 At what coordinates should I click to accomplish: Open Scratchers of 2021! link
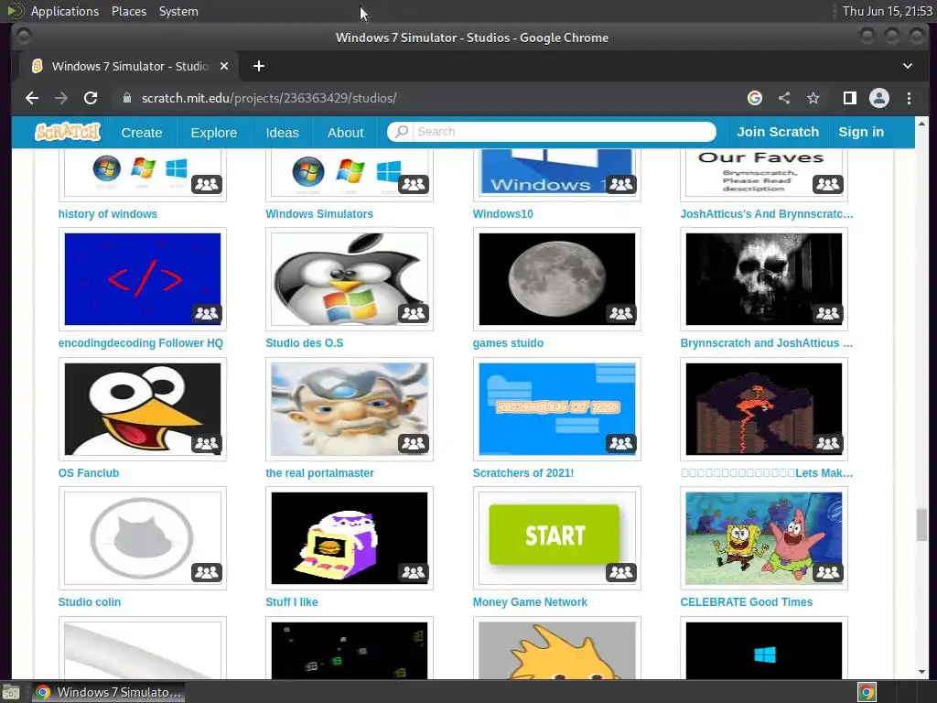coord(522,473)
